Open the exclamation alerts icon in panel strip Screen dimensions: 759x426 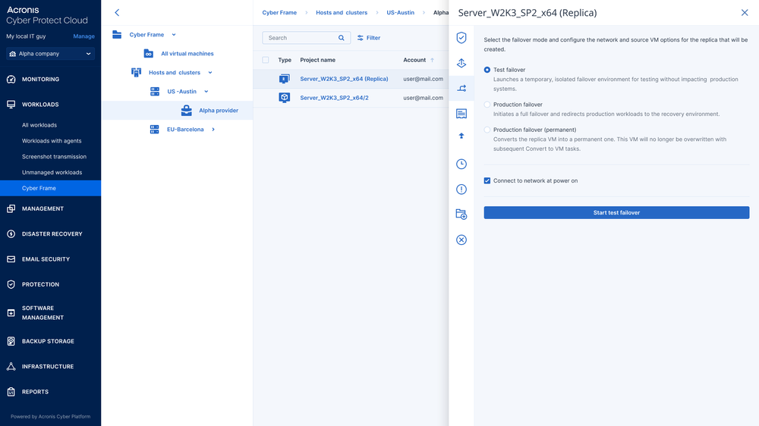pyautogui.click(x=461, y=190)
